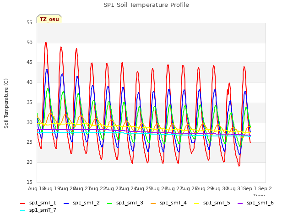The width and height of the screenshot is (293, 219).
Task: Click the 50 y-axis tick label
Action: pyautogui.click(x=29, y=42)
